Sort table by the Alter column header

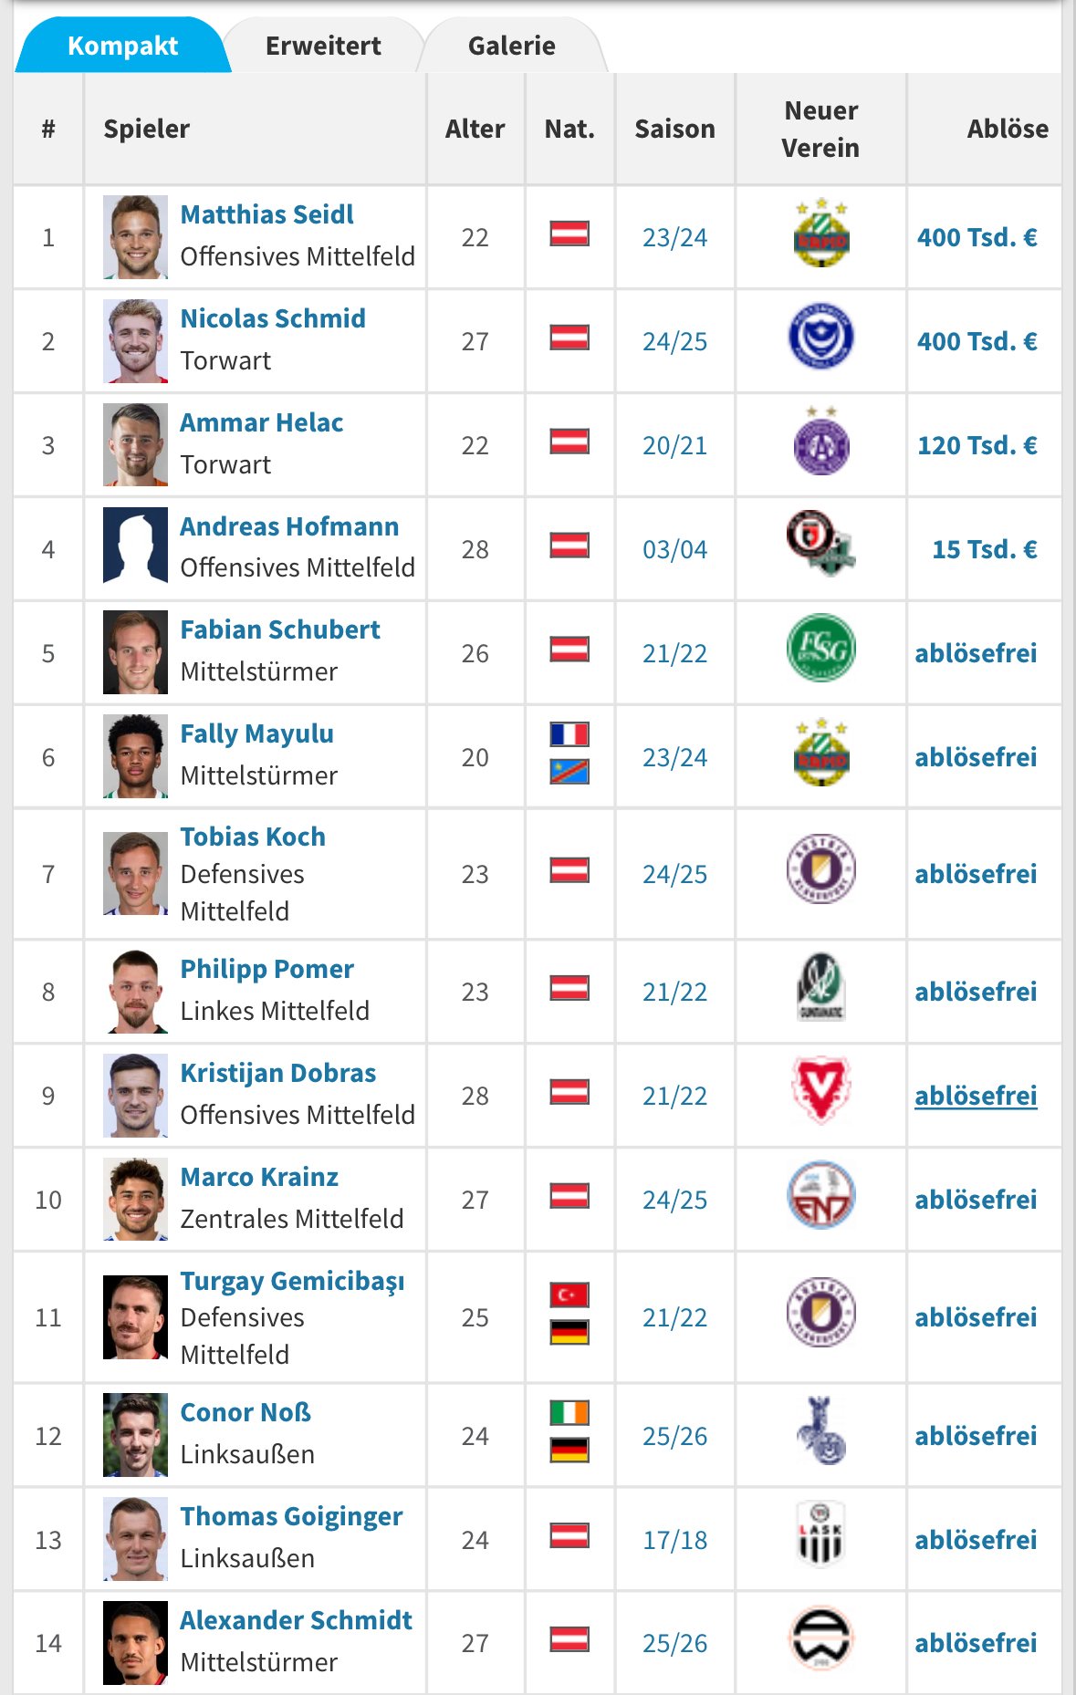475,129
